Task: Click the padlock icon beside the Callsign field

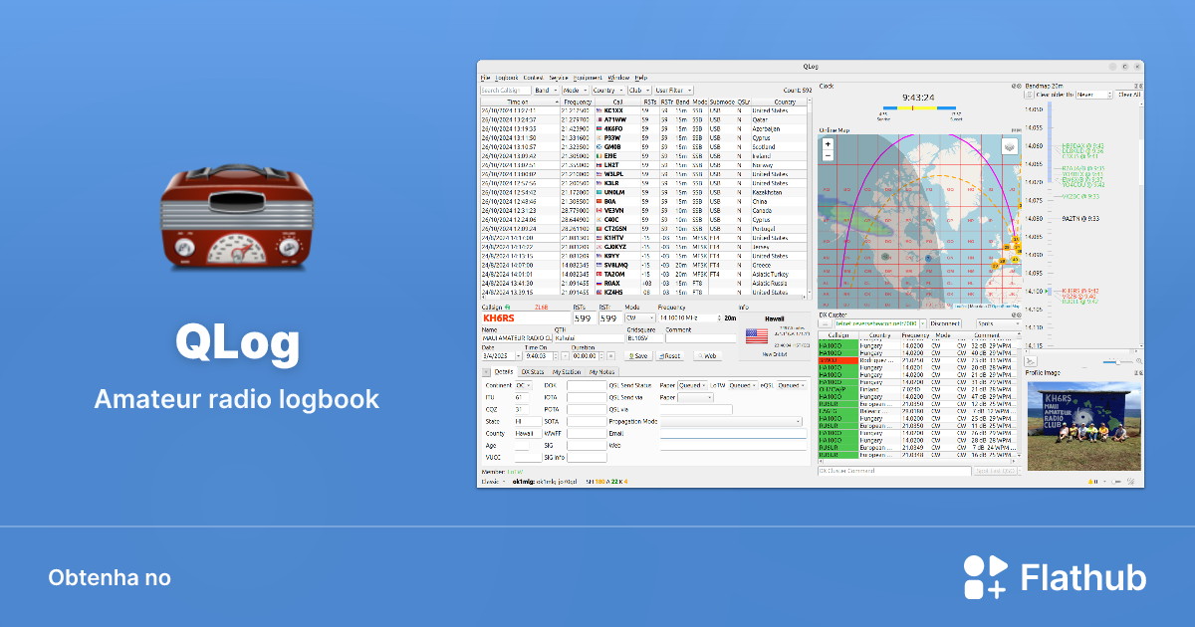Action: pos(507,308)
